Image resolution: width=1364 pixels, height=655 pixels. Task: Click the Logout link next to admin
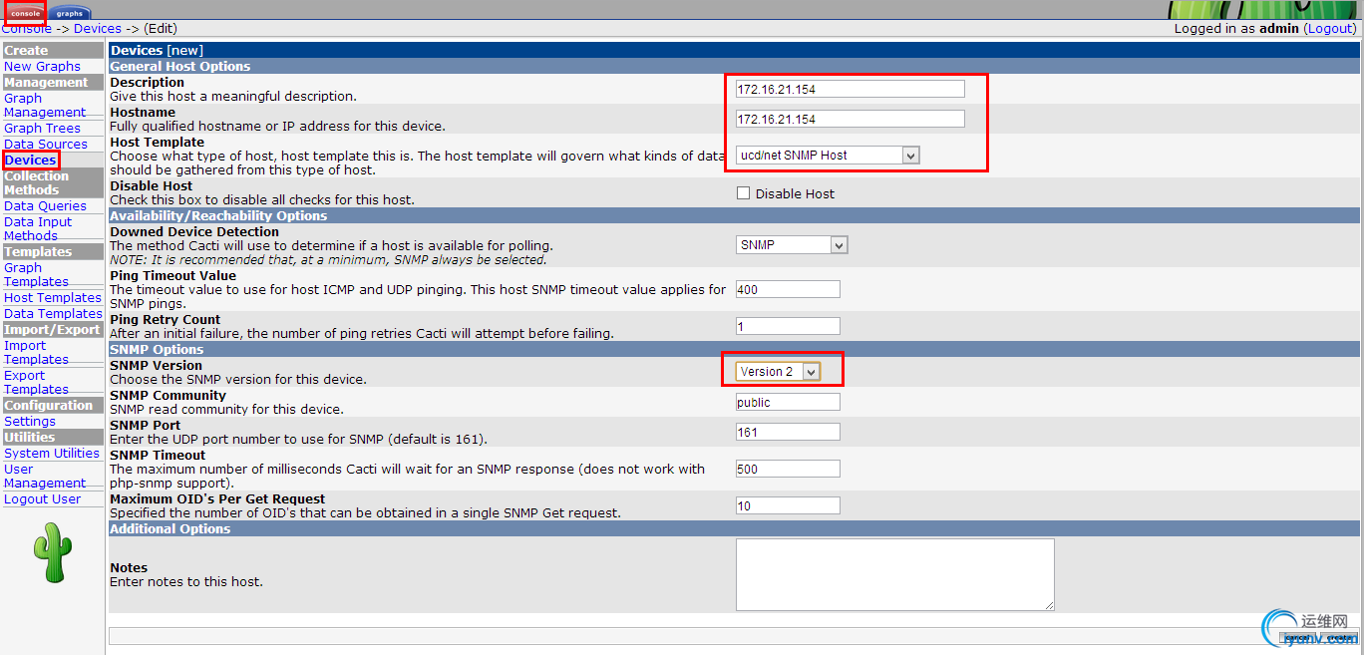point(1330,29)
